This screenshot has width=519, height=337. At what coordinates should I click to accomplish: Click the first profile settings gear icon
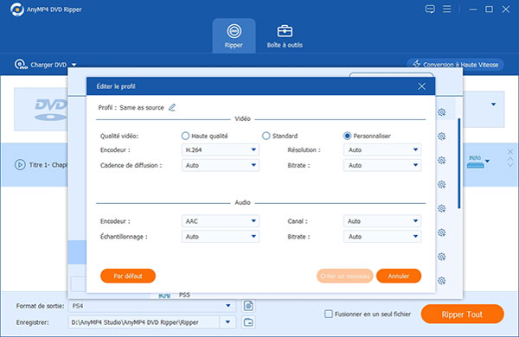pos(441,112)
